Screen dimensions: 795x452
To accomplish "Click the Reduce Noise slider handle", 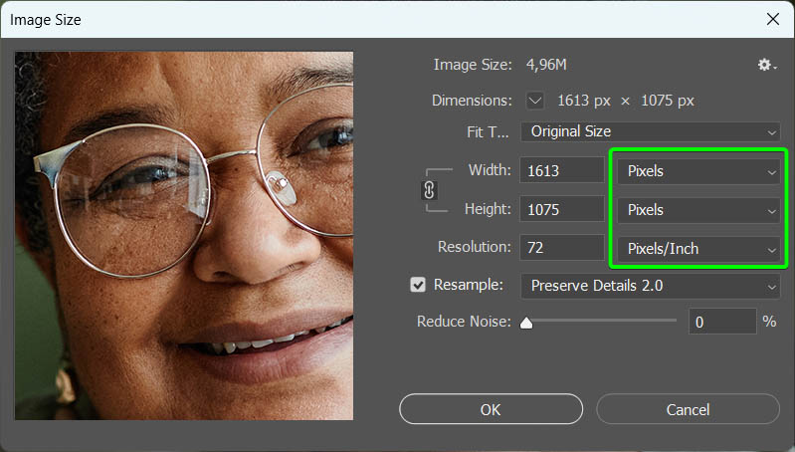I will (x=526, y=323).
